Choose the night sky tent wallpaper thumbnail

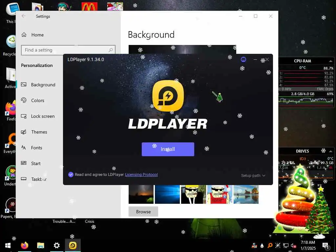pyautogui.click(x=141, y=194)
